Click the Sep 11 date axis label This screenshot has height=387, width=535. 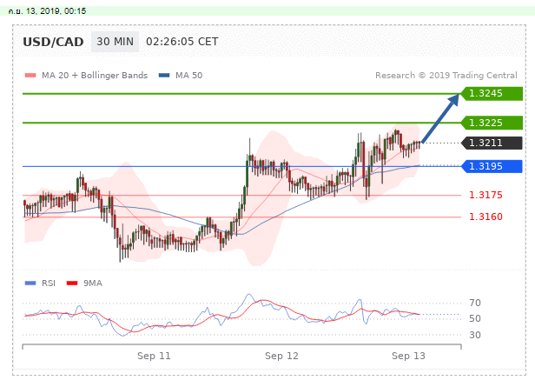point(154,356)
